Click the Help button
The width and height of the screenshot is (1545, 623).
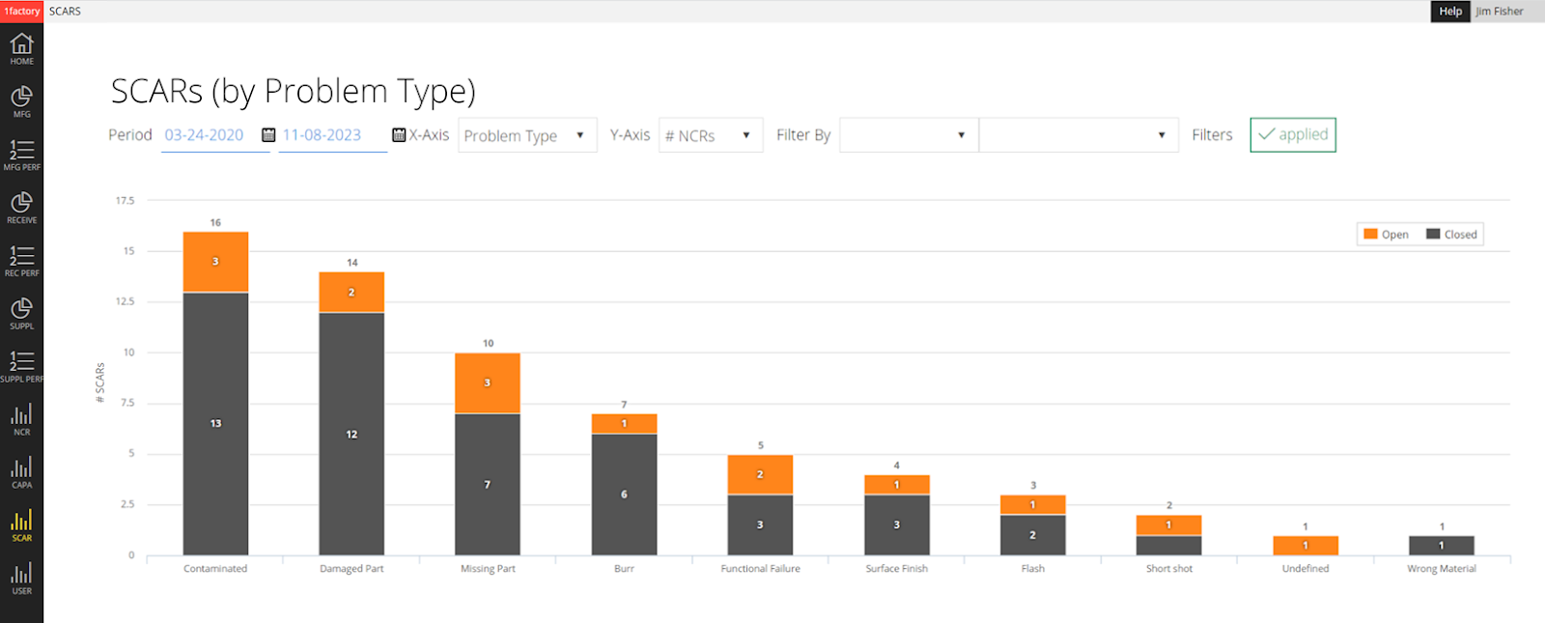[x=1450, y=12]
